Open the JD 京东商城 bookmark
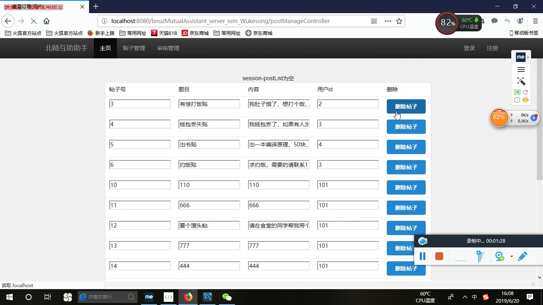The image size is (543, 305). click(195, 33)
